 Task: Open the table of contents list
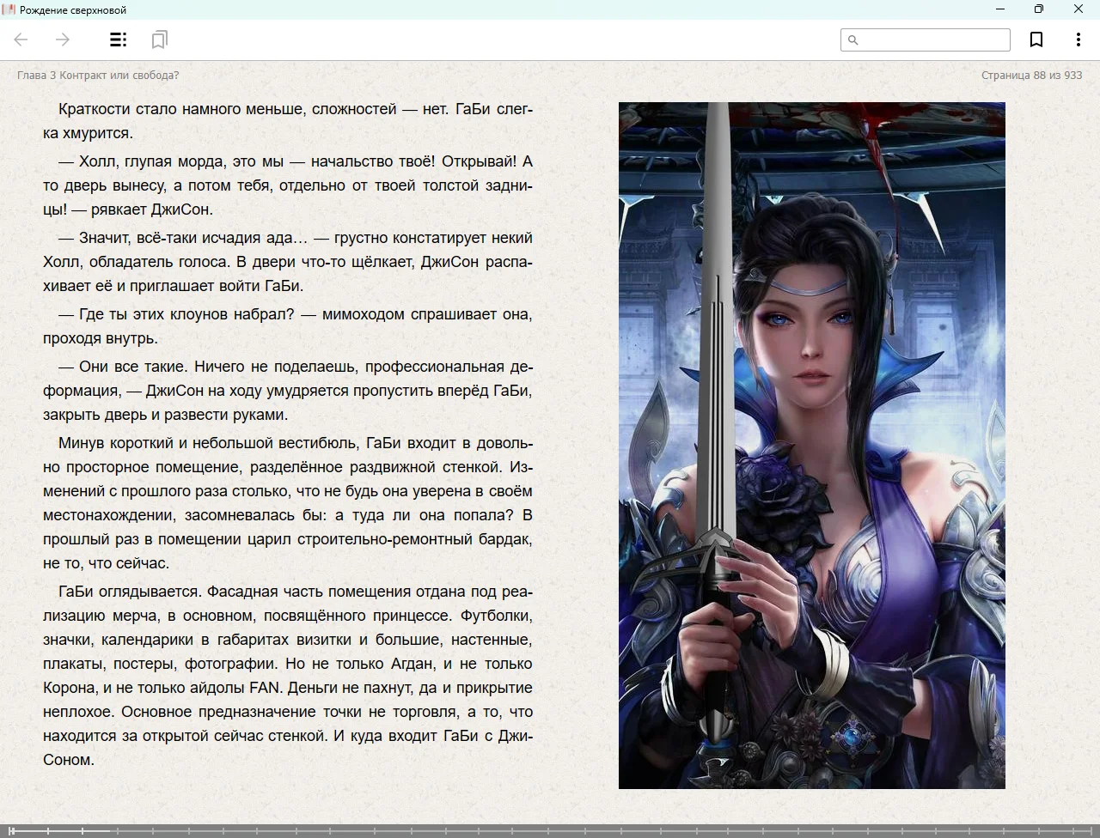coord(119,39)
